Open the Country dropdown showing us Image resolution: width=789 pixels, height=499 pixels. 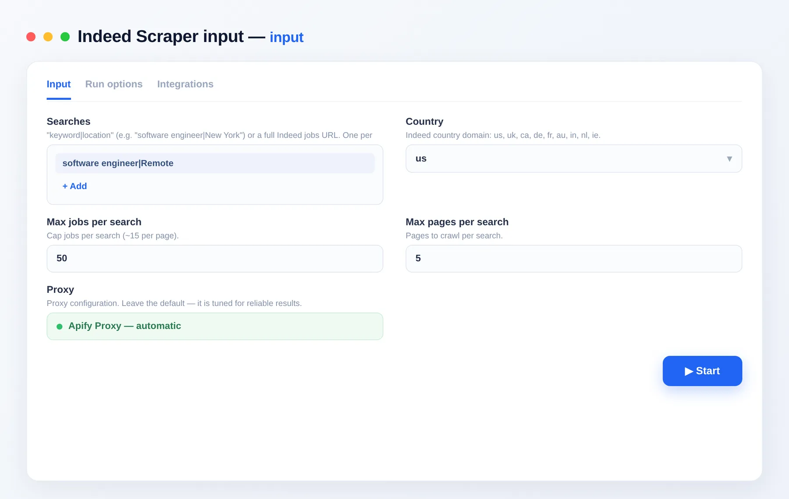click(574, 158)
